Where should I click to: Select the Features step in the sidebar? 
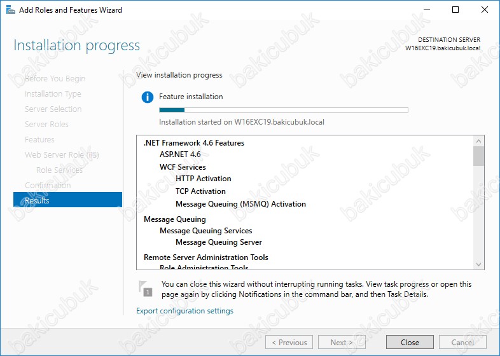pyautogui.click(x=39, y=140)
